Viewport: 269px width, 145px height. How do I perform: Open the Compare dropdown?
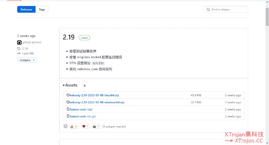coord(27,60)
